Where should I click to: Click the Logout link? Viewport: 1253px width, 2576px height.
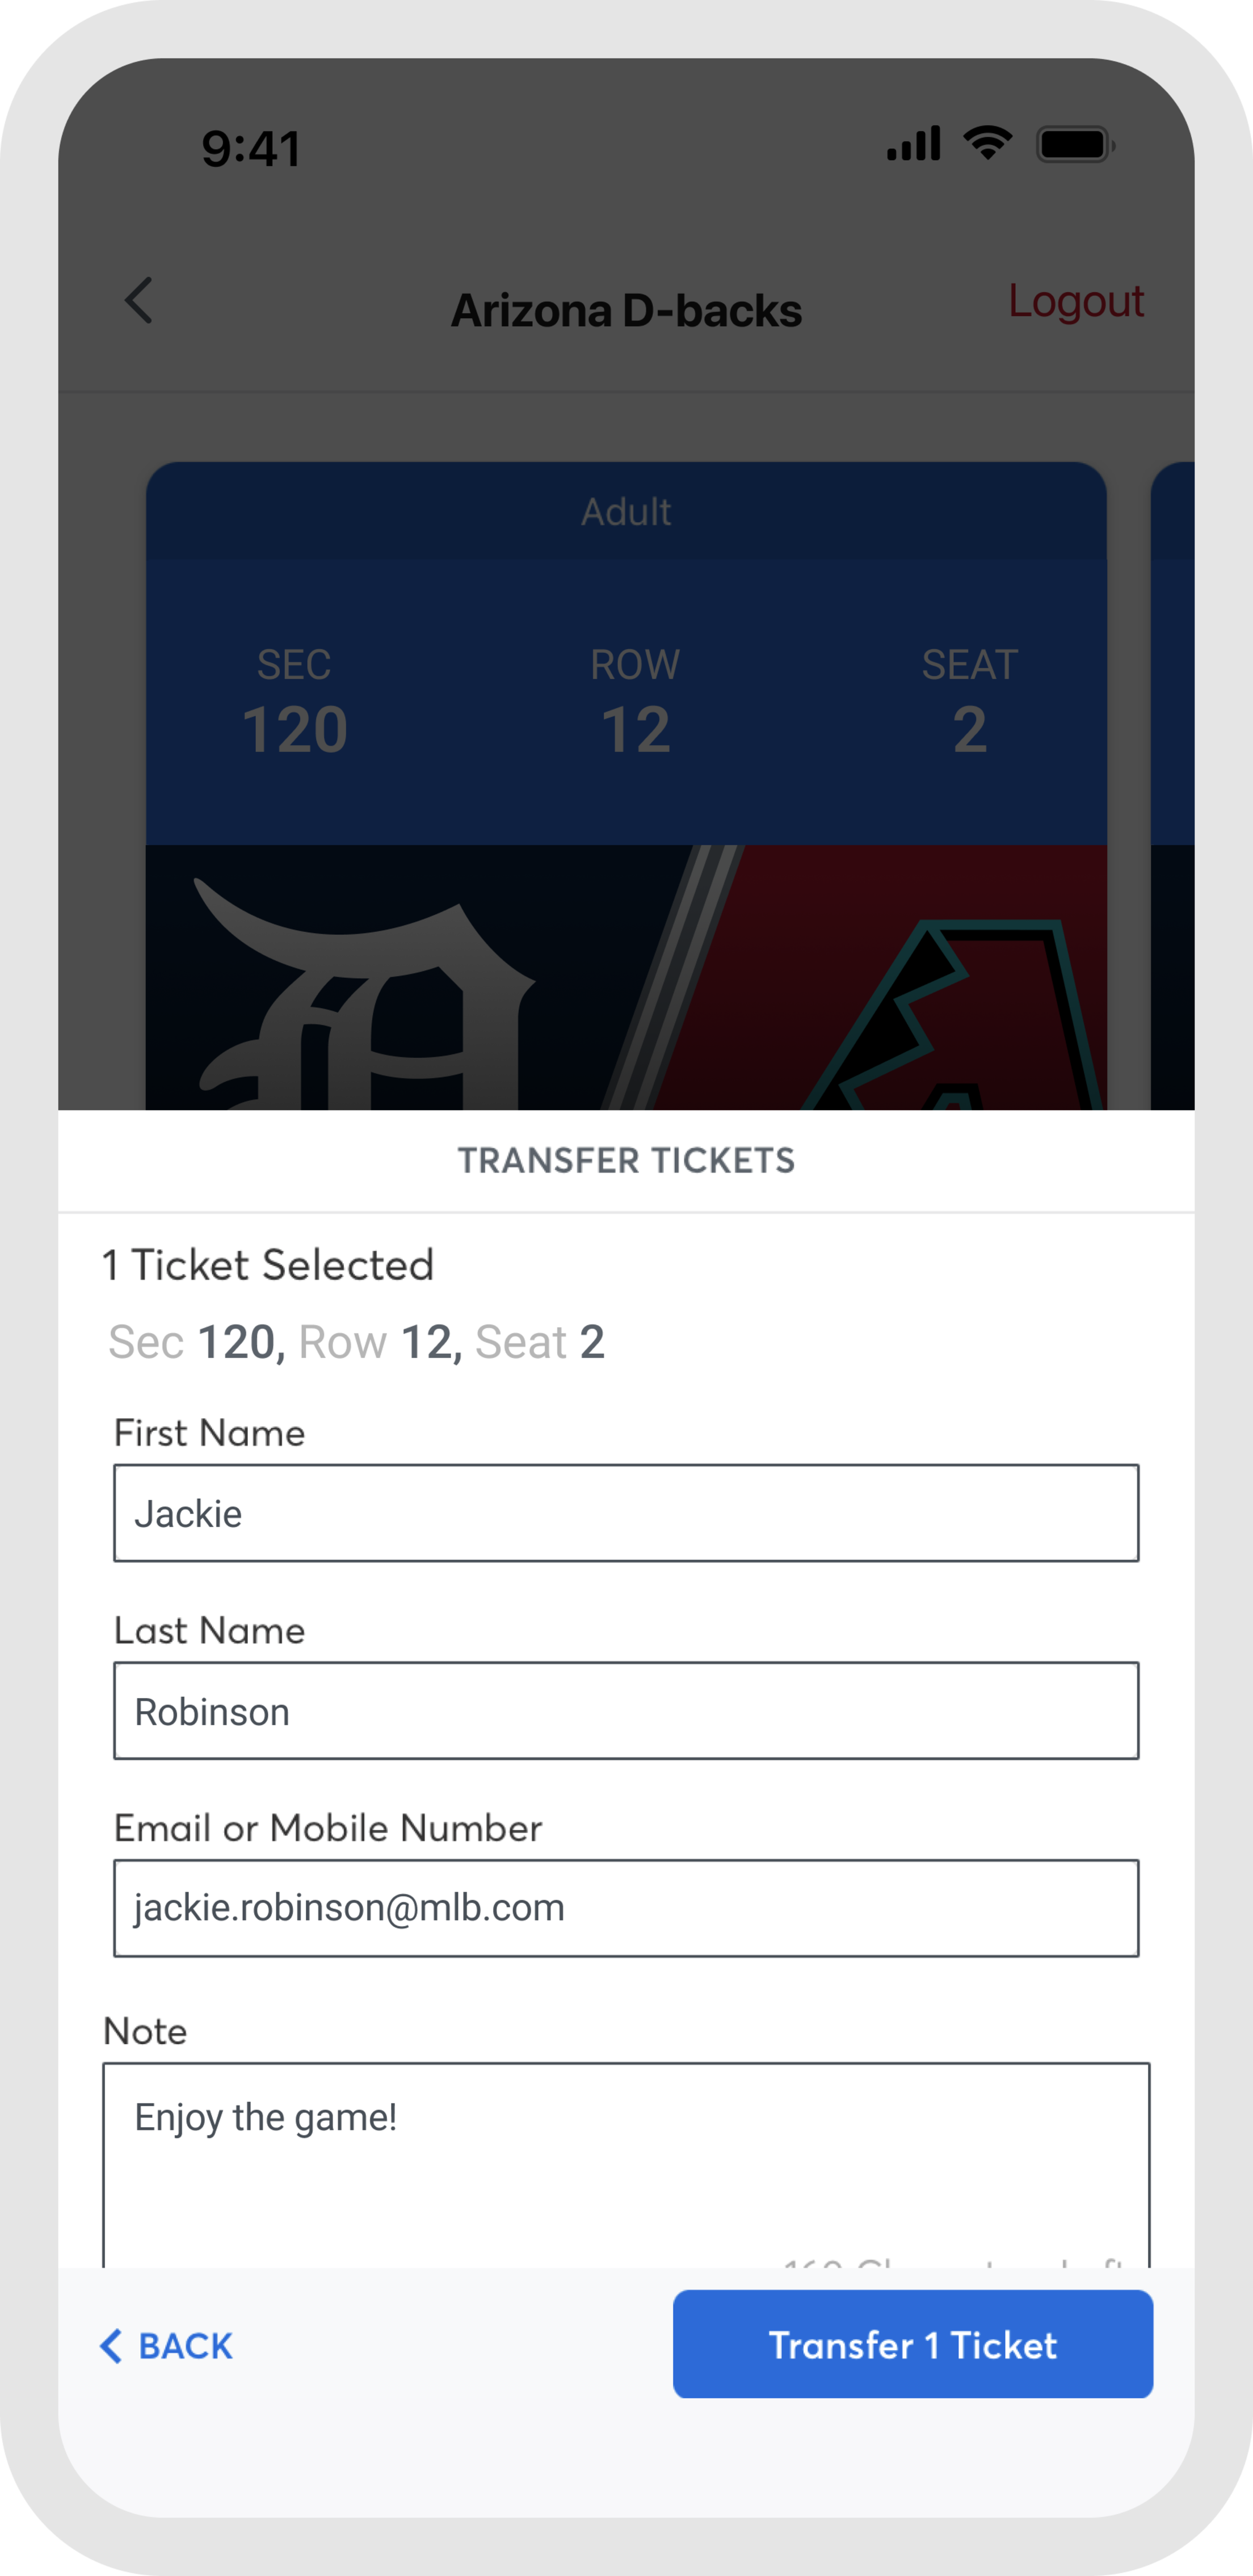click(x=1075, y=301)
